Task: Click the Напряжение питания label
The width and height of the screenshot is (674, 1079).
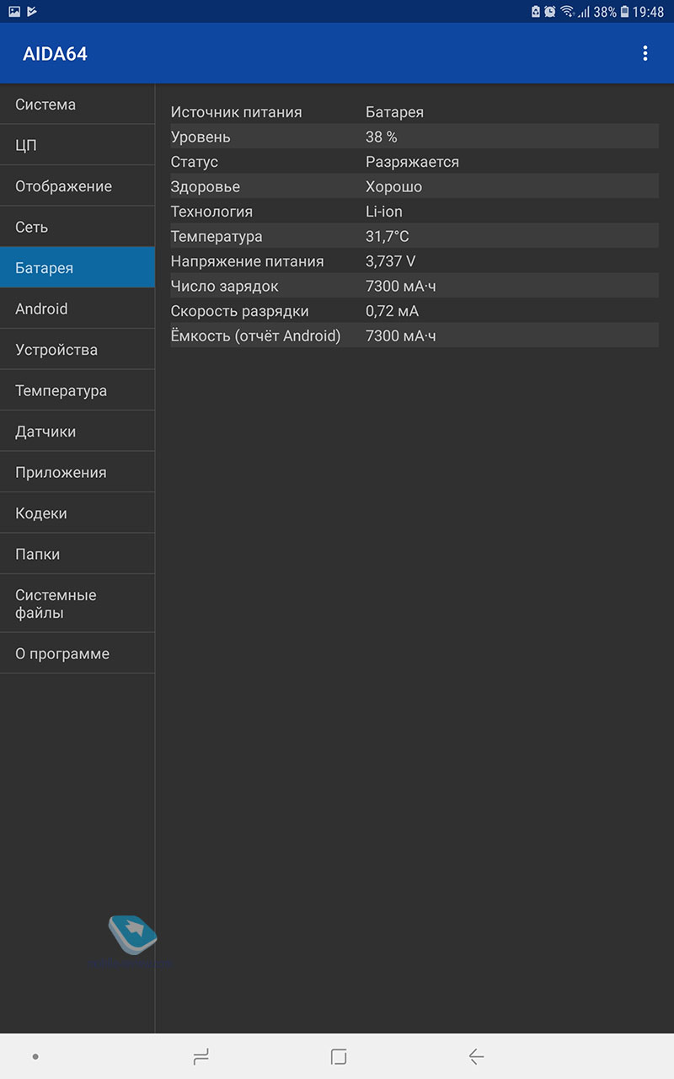Action: coord(247,261)
